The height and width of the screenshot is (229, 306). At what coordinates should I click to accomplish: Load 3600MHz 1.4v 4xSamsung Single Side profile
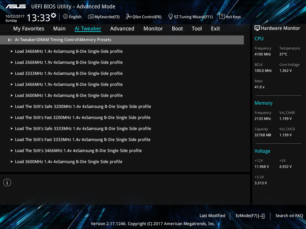click(68, 162)
